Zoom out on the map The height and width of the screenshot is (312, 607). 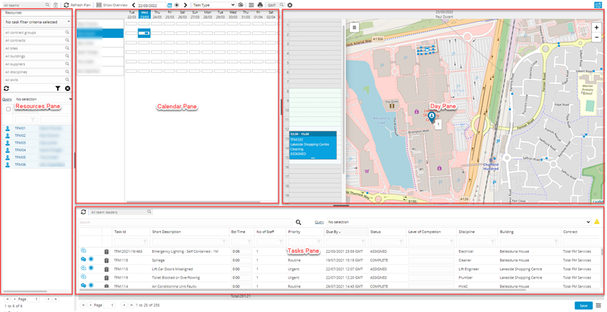click(596, 37)
